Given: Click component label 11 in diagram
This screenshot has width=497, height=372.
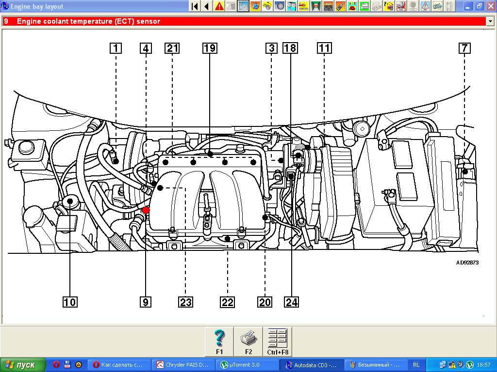Looking at the screenshot, I should point(324,48).
